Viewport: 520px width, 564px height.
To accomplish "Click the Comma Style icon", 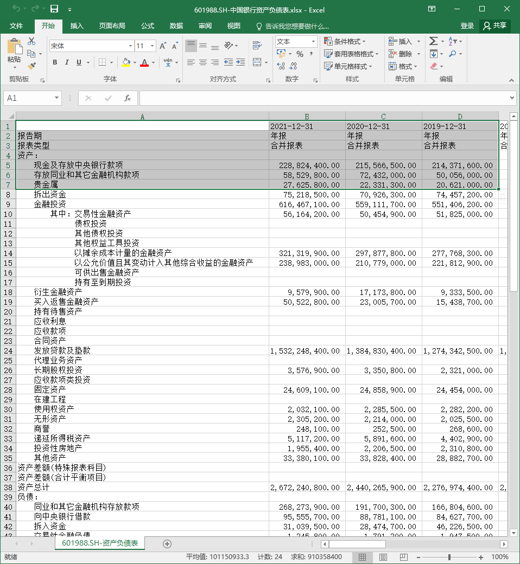I will pos(311,54).
